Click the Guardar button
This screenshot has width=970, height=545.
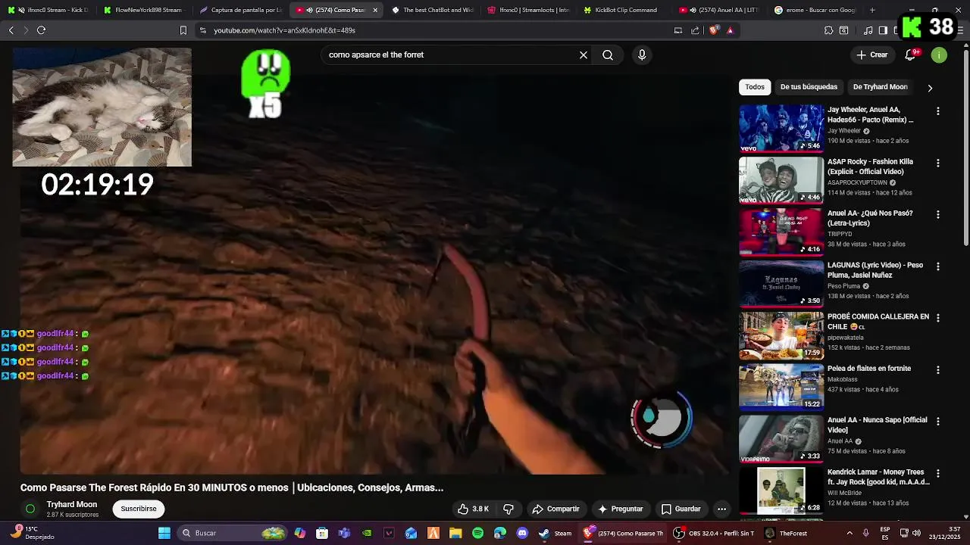coord(681,509)
